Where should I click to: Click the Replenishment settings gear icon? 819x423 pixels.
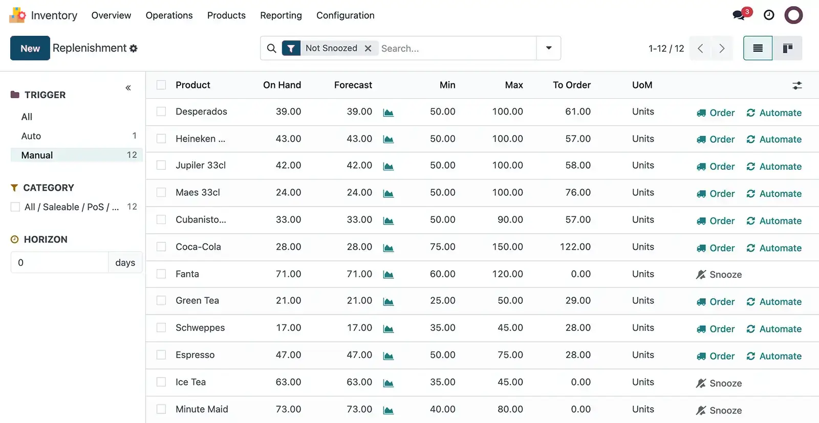pos(134,49)
